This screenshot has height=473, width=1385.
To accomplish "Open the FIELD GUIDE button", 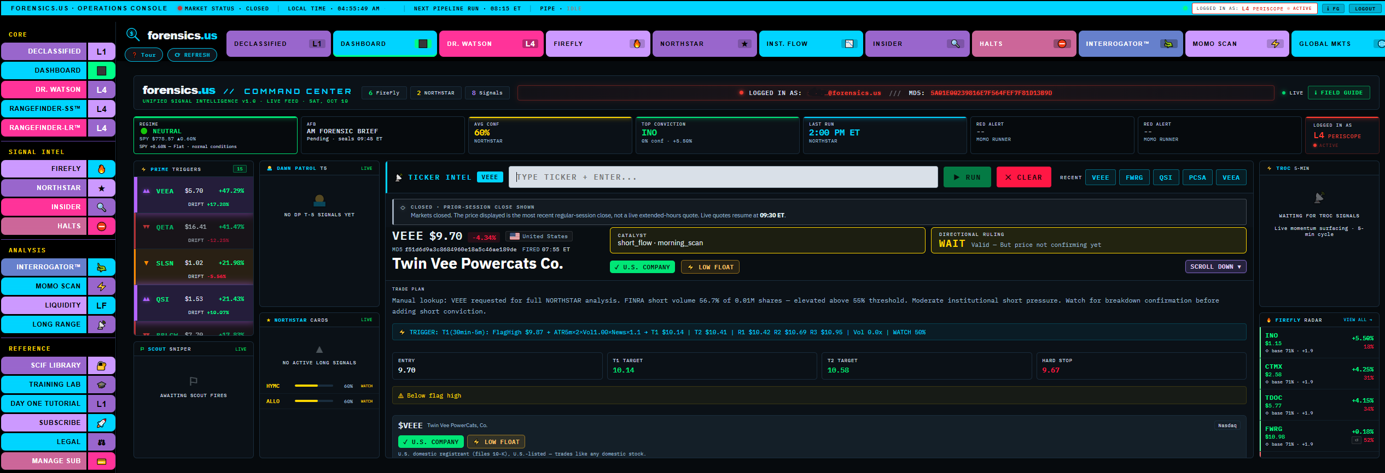I will click(1339, 93).
